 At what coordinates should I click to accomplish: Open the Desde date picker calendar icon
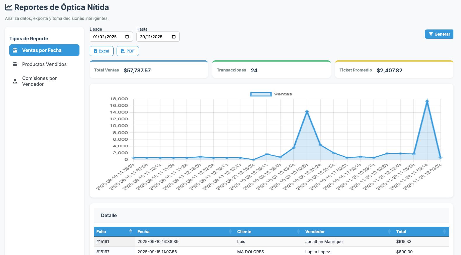[x=127, y=37]
